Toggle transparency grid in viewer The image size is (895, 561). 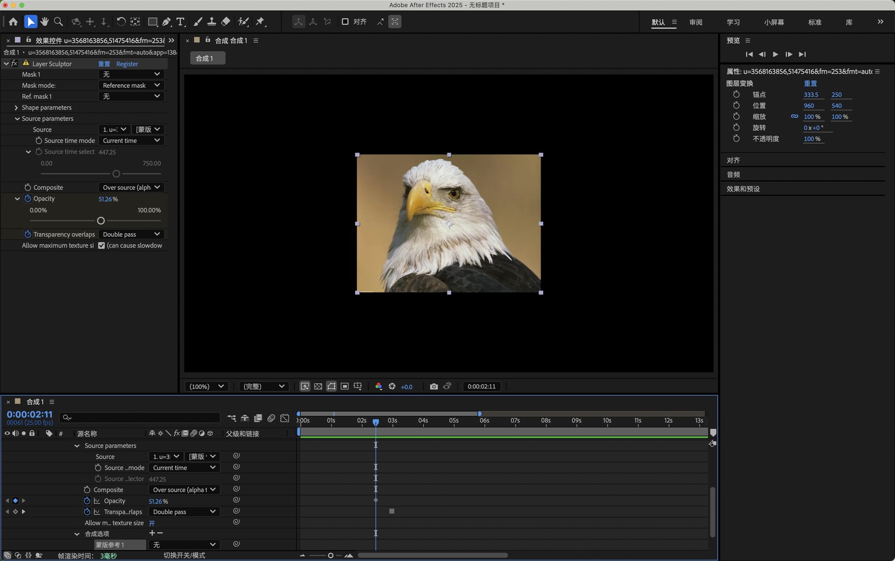[x=318, y=387]
